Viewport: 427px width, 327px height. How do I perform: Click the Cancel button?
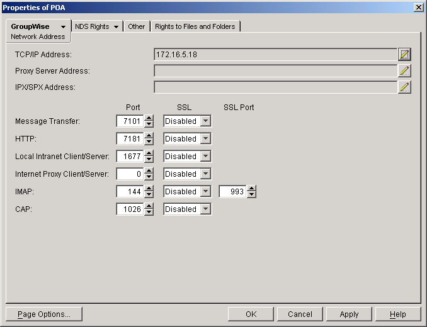(x=300, y=314)
